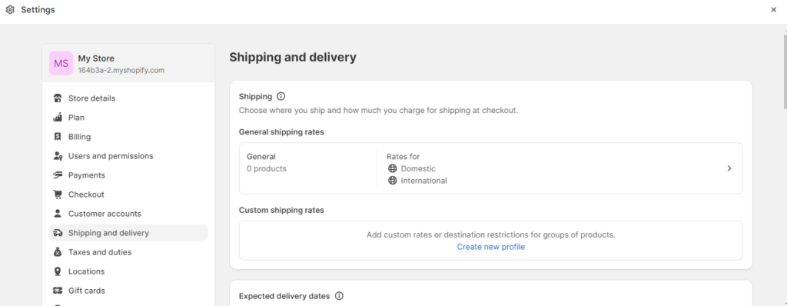Screen dimensions: 787x306
Task: Click the Plan chart icon in sidebar
Action: (58, 118)
